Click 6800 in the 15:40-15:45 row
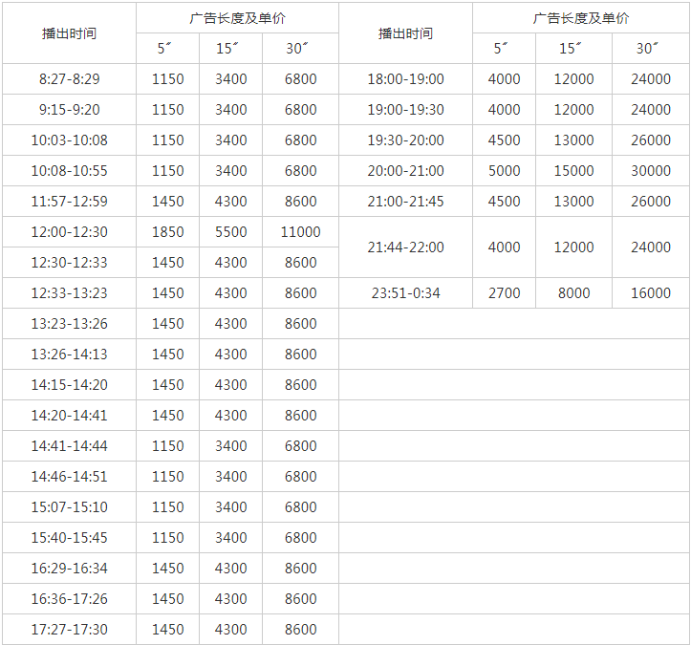 coord(300,537)
